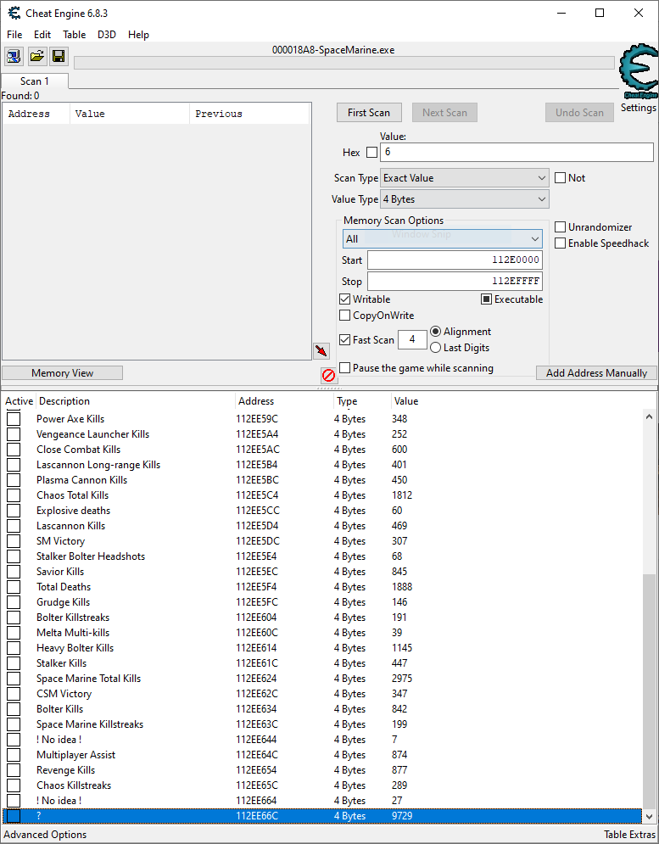Click the Active column header
Image resolution: width=659 pixels, height=844 pixels.
click(x=19, y=401)
